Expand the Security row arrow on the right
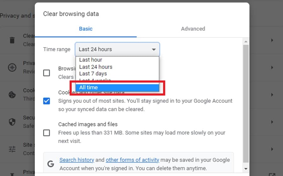This screenshot has width=283, height=176. (272, 122)
